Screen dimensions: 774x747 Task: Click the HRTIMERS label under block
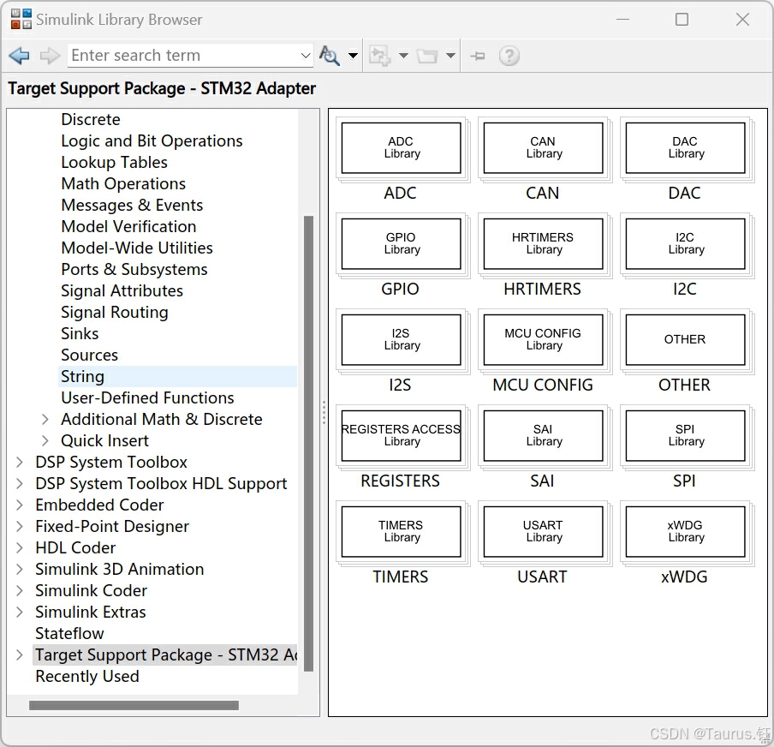pyautogui.click(x=543, y=289)
